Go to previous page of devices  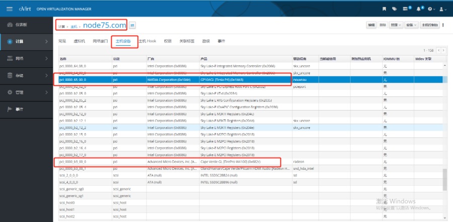pos(438,50)
